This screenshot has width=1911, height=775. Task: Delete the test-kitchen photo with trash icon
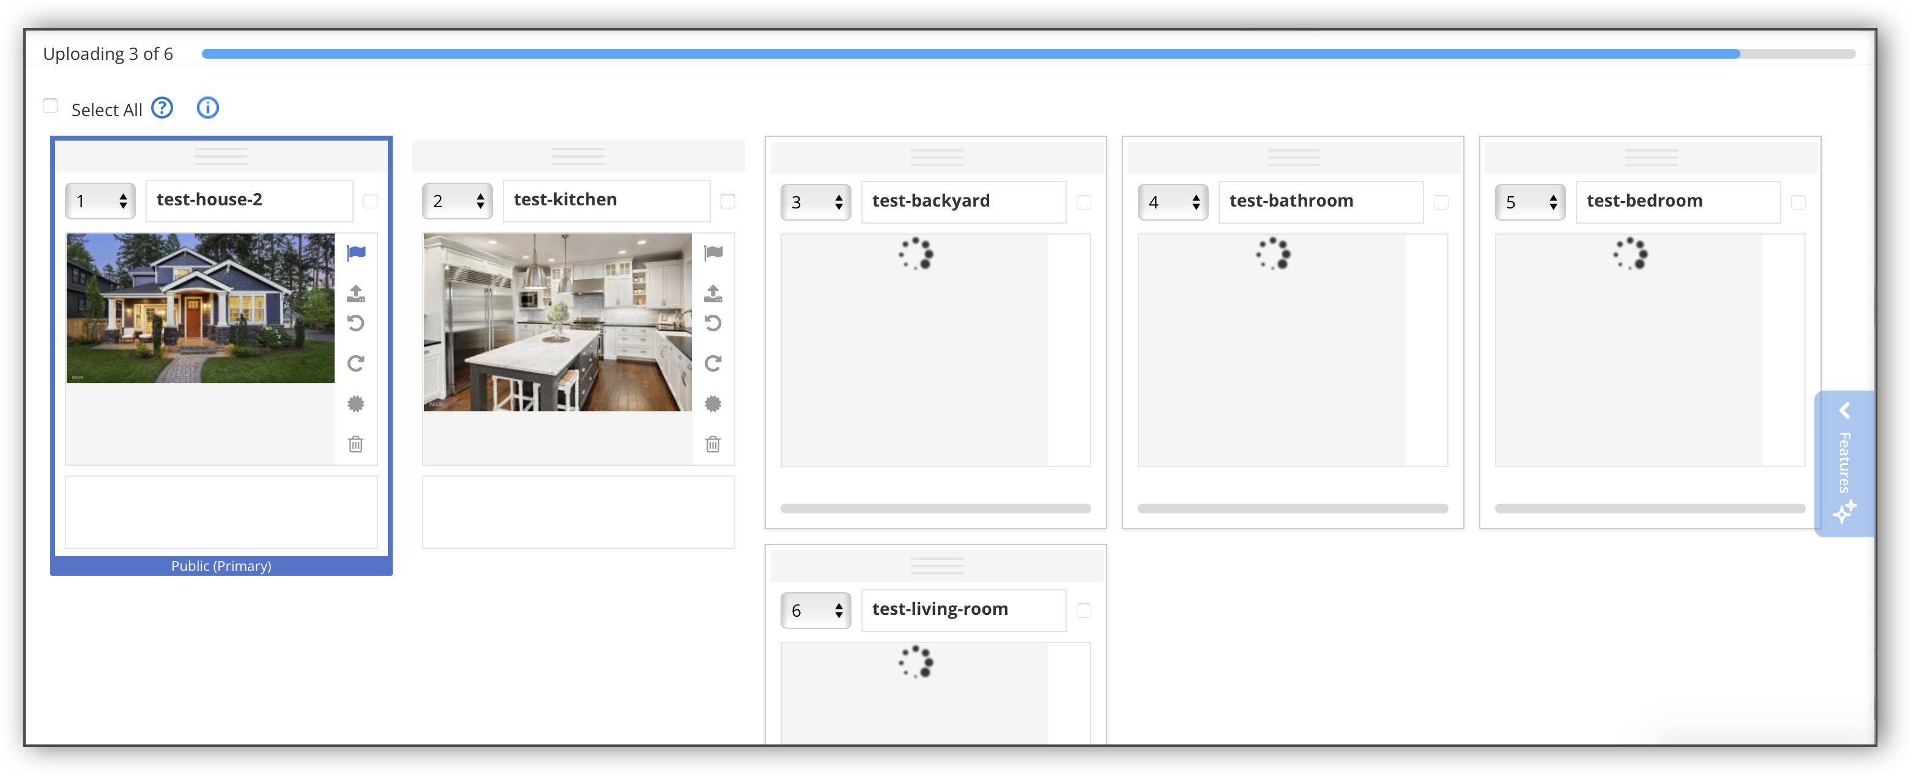pyautogui.click(x=713, y=444)
